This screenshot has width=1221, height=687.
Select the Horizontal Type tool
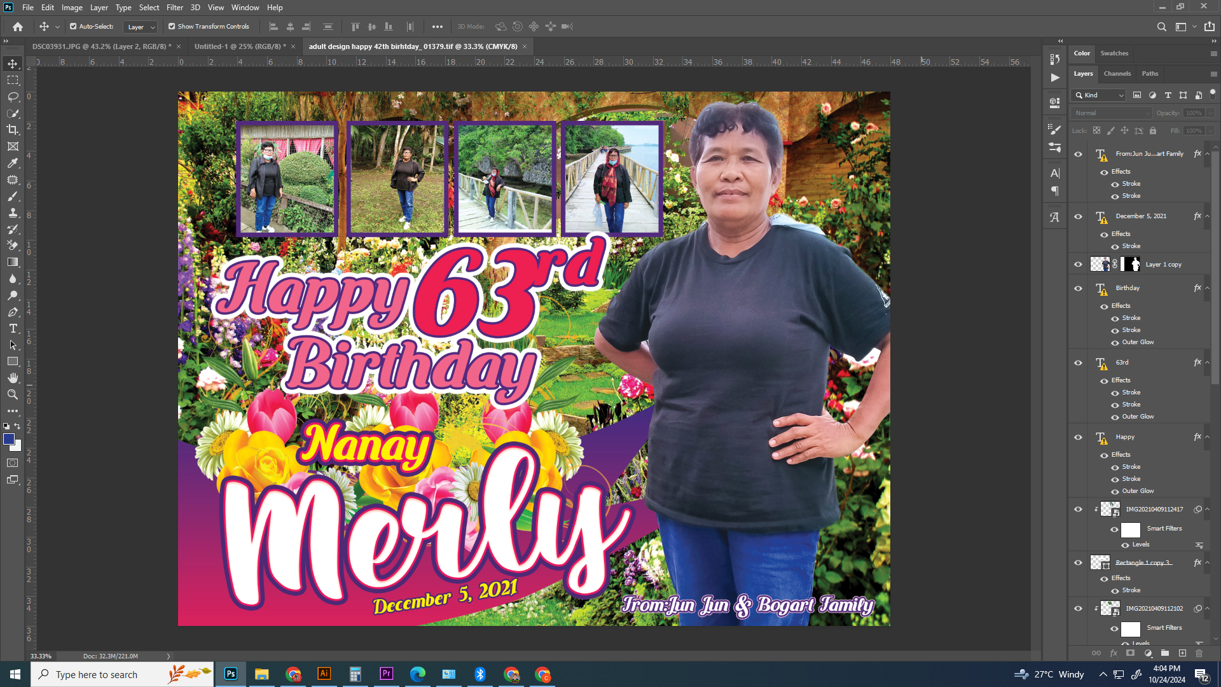coord(13,328)
